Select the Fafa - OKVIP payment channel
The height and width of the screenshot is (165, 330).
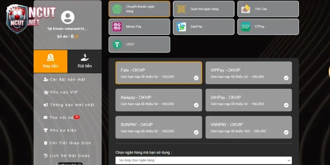pos(159,73)
